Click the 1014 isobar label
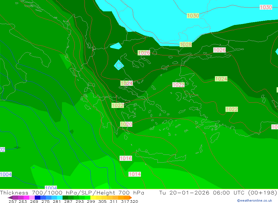 point(135,174)
